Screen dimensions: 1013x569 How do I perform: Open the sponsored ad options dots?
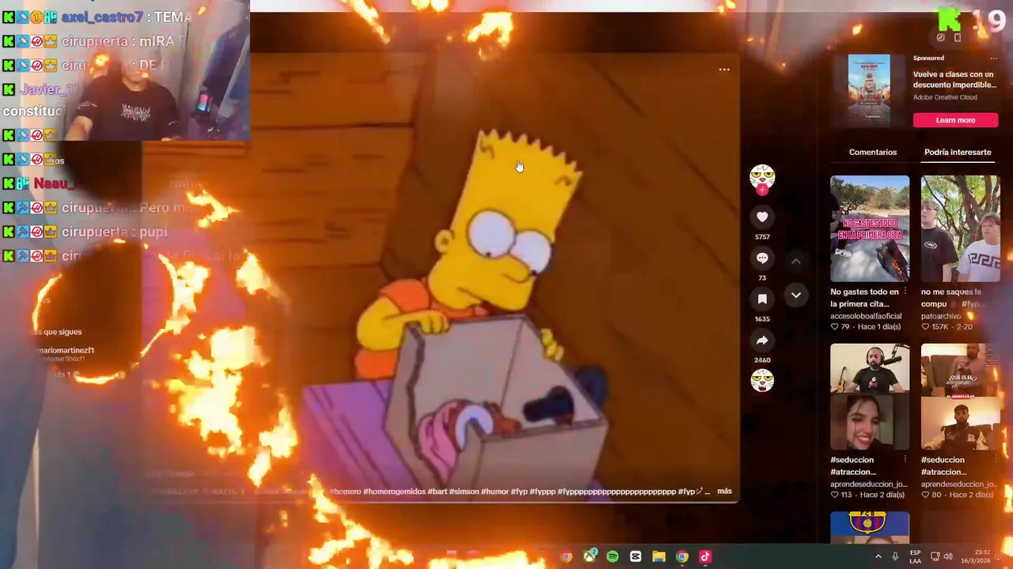[993, 58]
